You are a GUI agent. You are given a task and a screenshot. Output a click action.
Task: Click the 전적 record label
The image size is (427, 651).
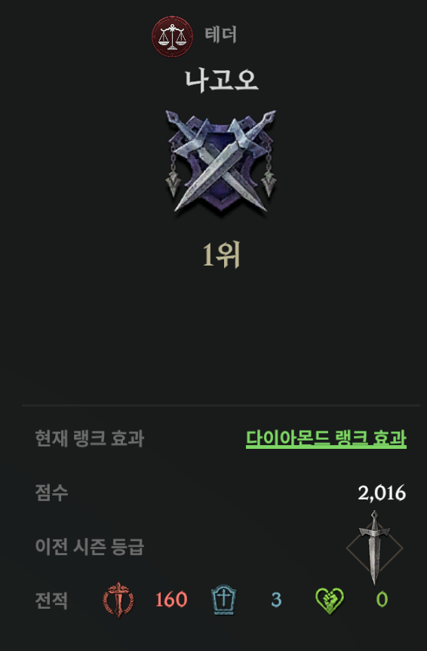[51, 600]
